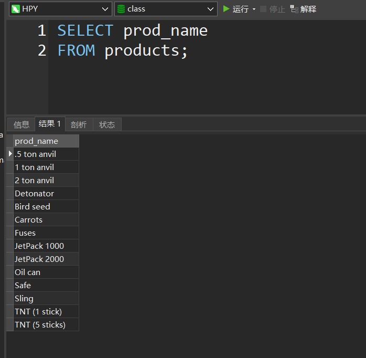Select the 'TNT (1 stick)' cell
Image resolution: width=366 pixels, height=358 pixels.
click(x=46, y=311)
